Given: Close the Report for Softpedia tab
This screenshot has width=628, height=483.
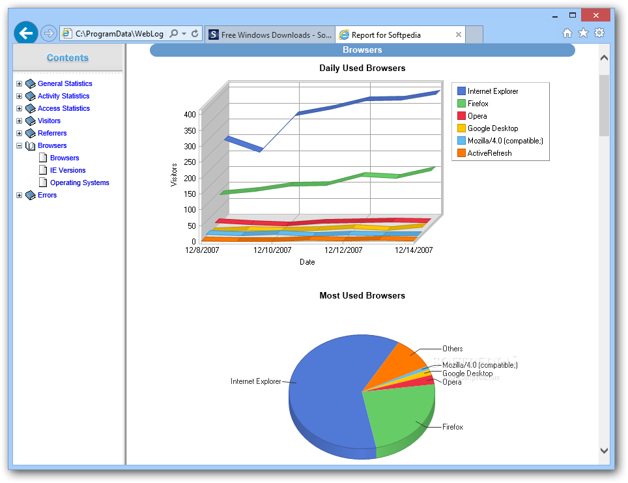Looking at the screenshot, I should tap(459, 35).
